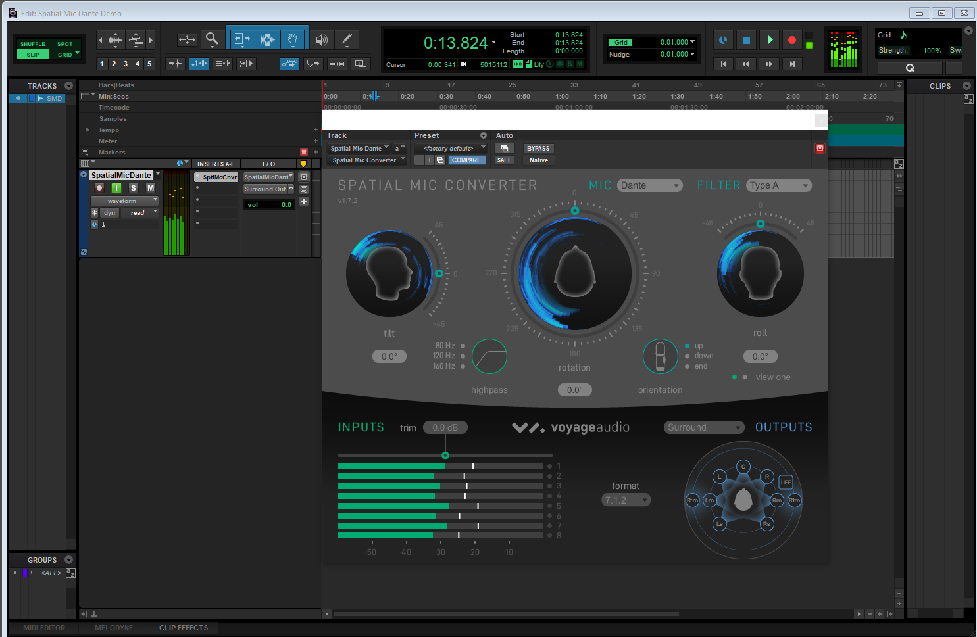Click Go to End transport button
Viewport: 977px width, 637px height.
point(792,64)
